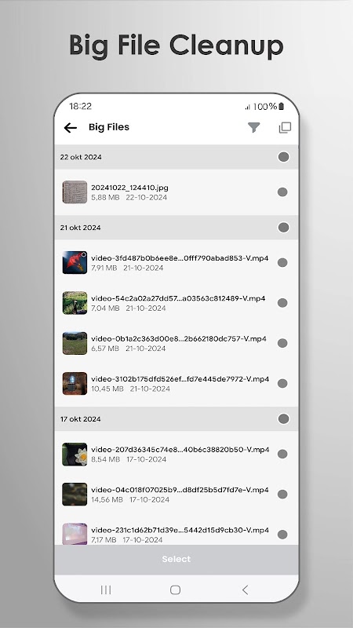Open the white water lily video thumbnail

pos(75,455)
